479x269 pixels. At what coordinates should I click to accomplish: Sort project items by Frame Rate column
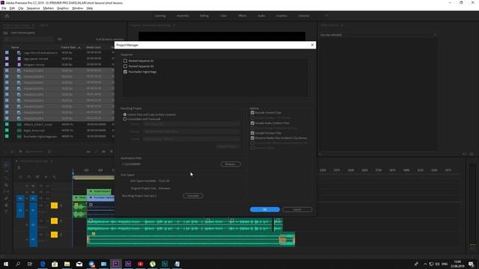[x=69, y=47]
